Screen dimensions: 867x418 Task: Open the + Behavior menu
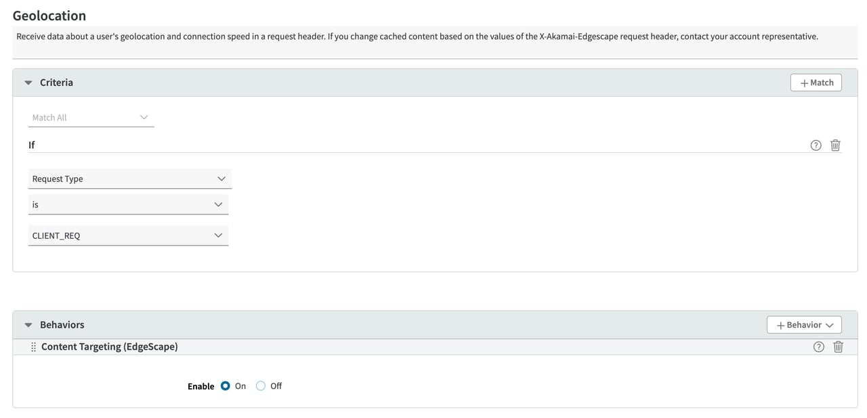tap(804, 325)
